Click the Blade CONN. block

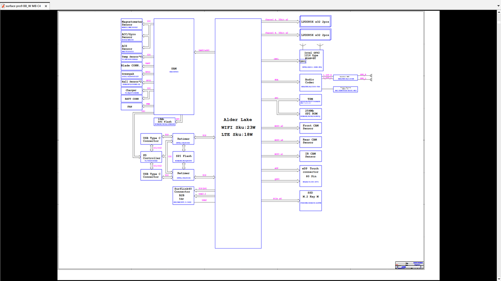[132, 66]
